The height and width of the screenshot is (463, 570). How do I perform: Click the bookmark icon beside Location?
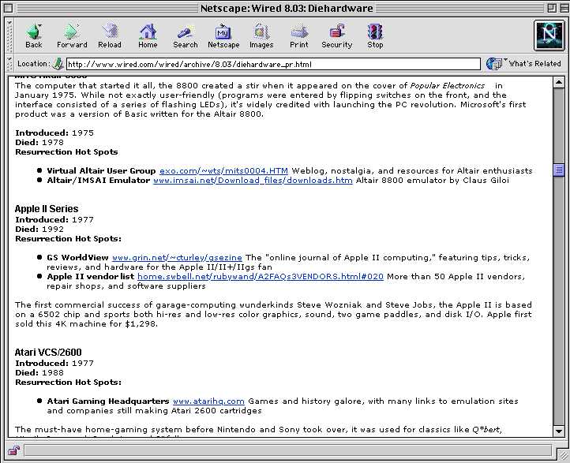click(58, 64)
